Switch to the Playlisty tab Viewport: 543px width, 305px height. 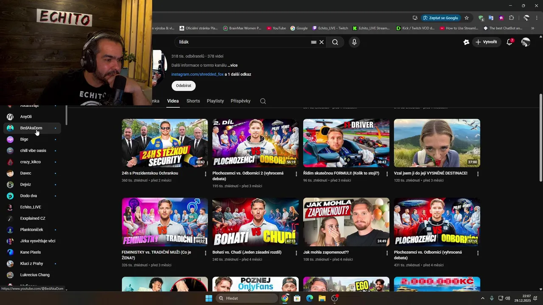[215, 101]
